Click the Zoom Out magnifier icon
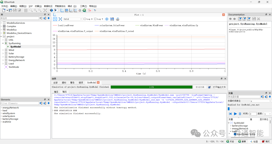The width and height of the screenshot is (272, 144). pos(40,10)
